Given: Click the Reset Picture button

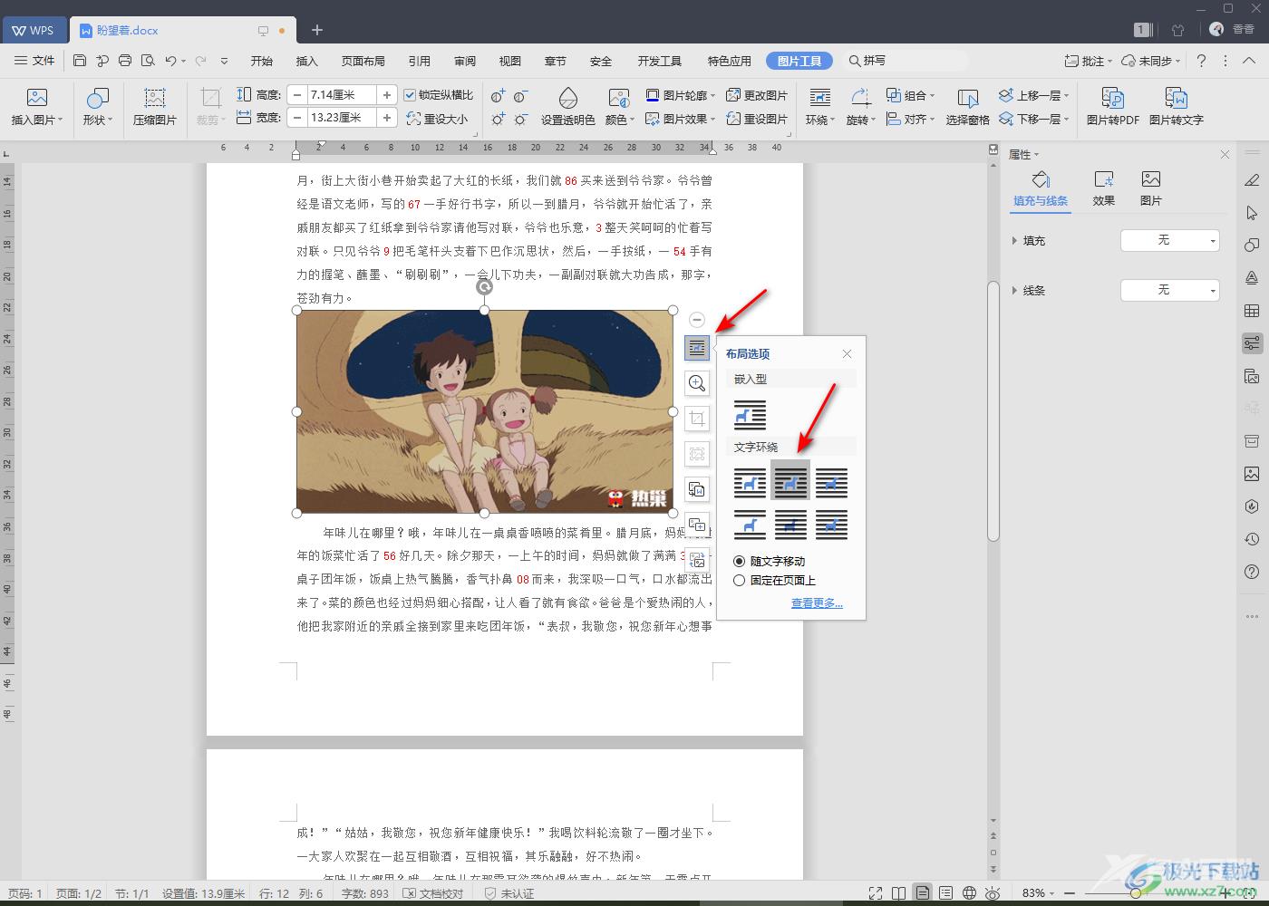Looking at the screenshot, I should (757, 119).
